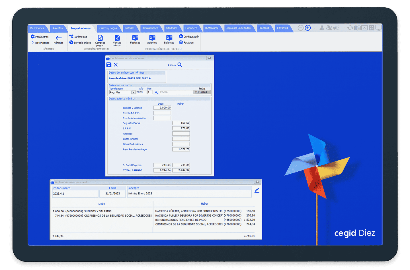Expand the Retenciones chevron
Screen dimensions: 410x270
pos(33,43)
